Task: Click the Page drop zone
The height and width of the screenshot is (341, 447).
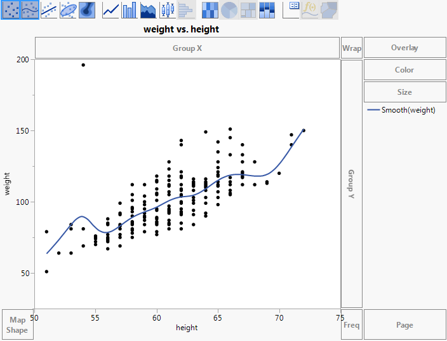Action: 405,324
